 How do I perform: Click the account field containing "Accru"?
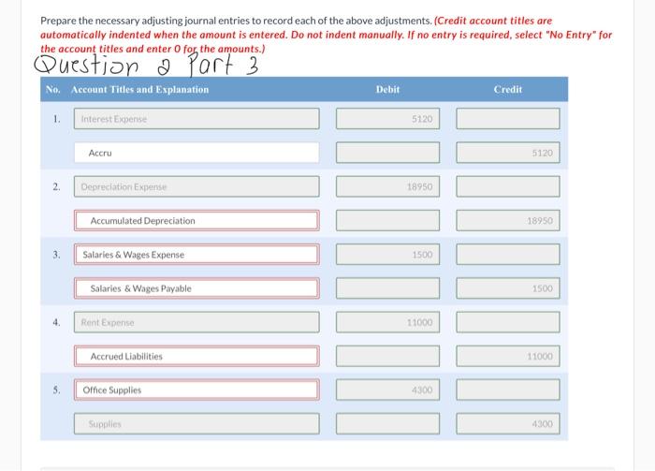[196, 153]
